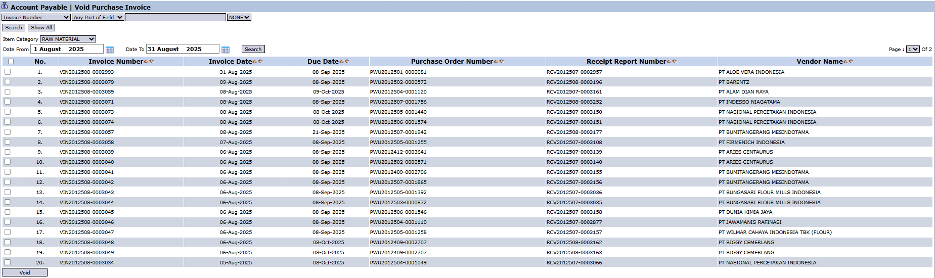Expand the Any Part of Field dropdown
The height and width of the screenshot is (278, 935).
[x=98, y=17]
